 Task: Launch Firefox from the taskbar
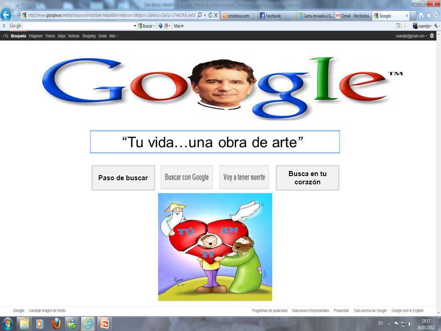(x=56, y=324)
